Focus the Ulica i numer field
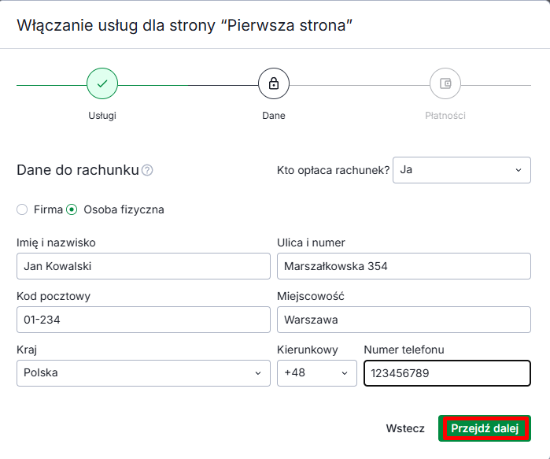 tap(404, 266)
